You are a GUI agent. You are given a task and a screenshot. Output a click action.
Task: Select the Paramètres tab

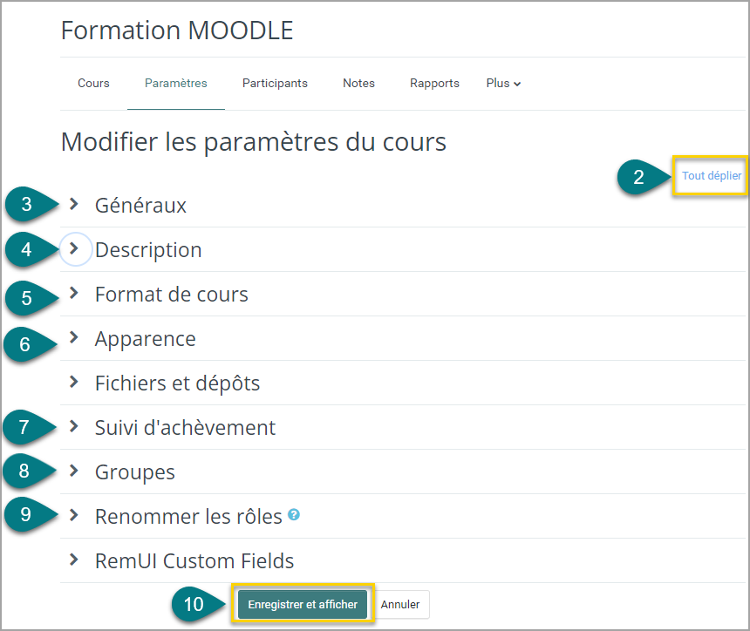point(175,83)
